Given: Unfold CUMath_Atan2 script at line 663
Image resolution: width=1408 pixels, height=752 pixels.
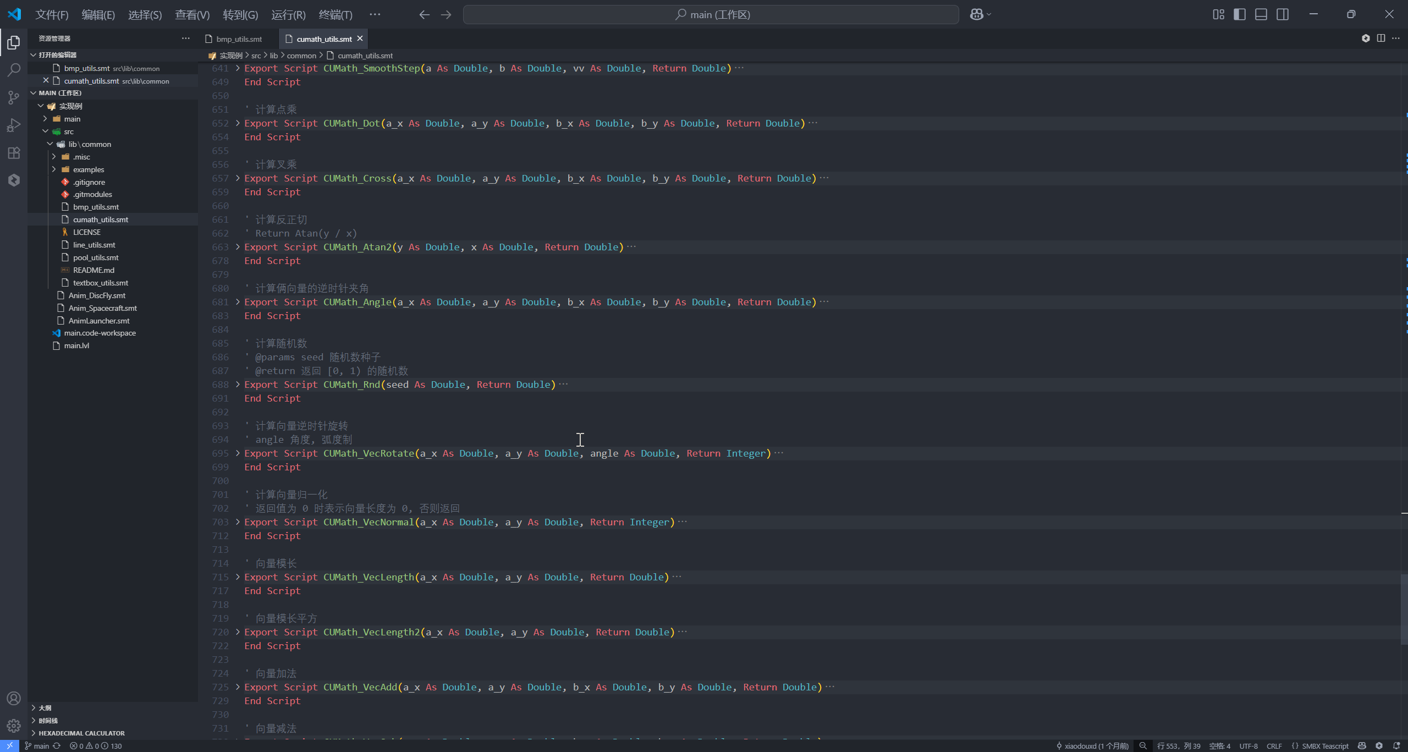Looking at the screenshot, I should (x=238, y=247).
